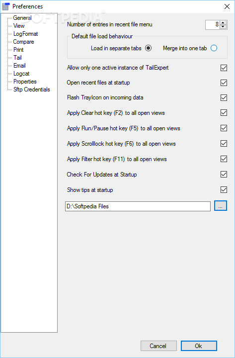Toggle Allow only one active instance checkbox
The height and width of the screenshot is (358, 235).
pyautogui.click(x=224, y=68)
